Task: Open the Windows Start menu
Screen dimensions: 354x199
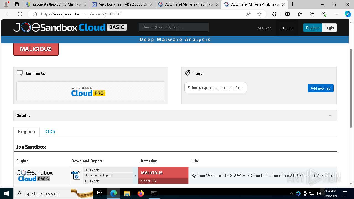Action: coord(6,193)
